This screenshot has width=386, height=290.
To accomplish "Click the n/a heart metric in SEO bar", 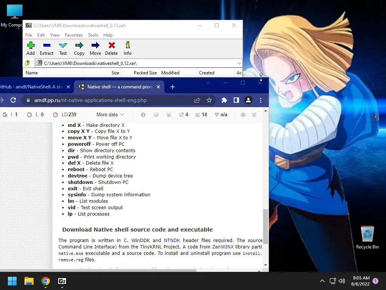I will pos(221,115).
